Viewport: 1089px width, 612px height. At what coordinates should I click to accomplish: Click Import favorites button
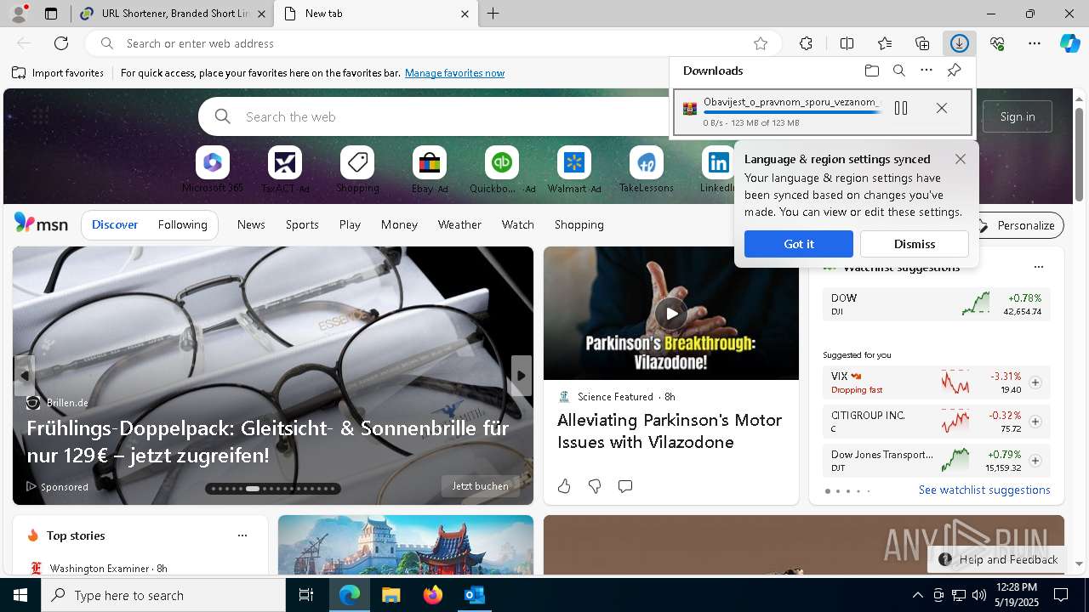[58, 73]
